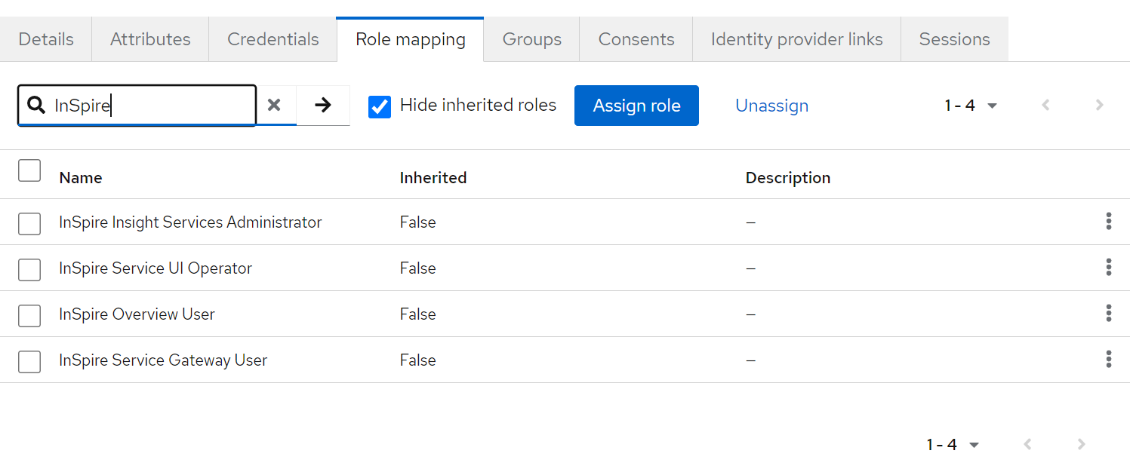Check the InSpire Overview User row checkbox
Image resolution: width=1130 pixels, height=472 pixels.
click(x=29, y=314)
